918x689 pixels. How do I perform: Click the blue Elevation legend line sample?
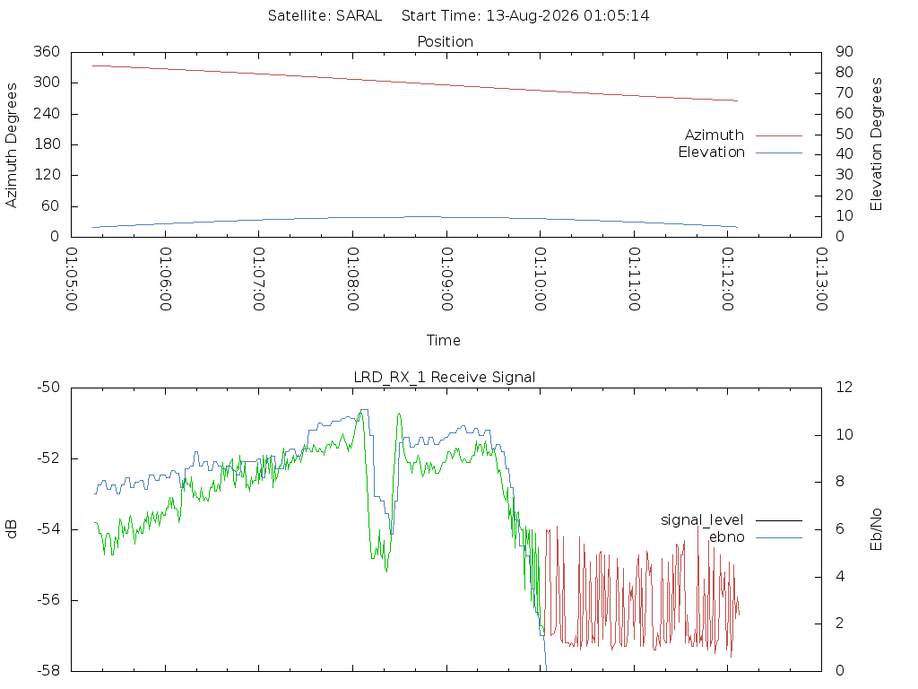779,153
